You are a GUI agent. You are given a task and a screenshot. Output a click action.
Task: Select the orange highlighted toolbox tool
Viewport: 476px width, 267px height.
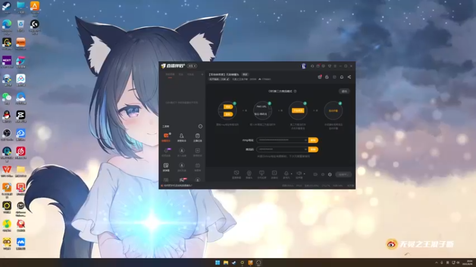coord(166,137)
